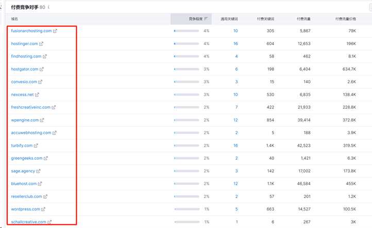Open external link icon next to convesio.com
Image resolution: width=372 pixels, height=228 pixels.
click(40, 82)
